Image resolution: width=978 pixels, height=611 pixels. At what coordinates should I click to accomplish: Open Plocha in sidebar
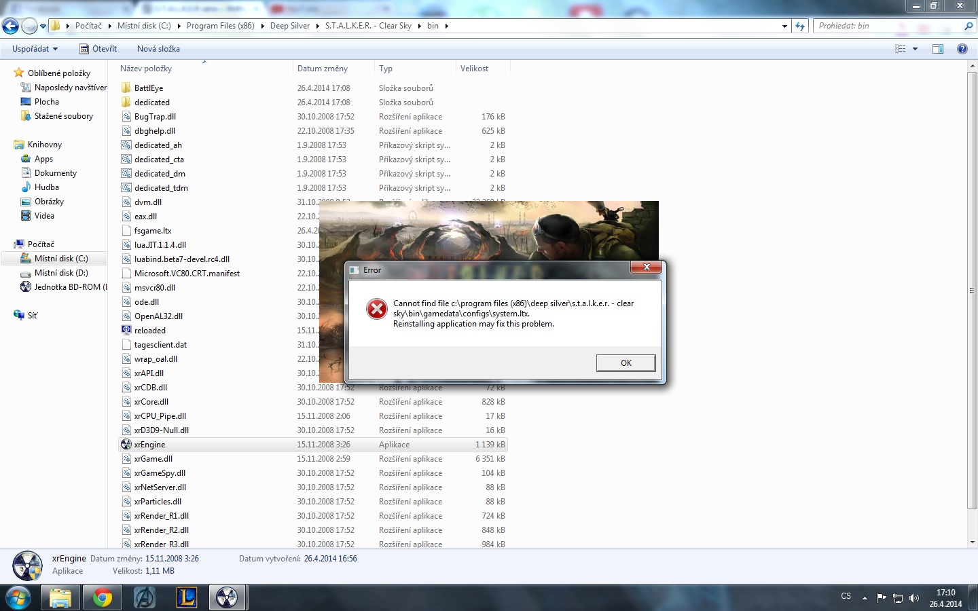[40, 102]
